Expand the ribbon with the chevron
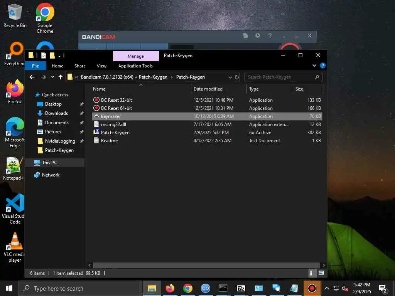The image size is (395, 296). pyautogui.click(x=314, y=66)
